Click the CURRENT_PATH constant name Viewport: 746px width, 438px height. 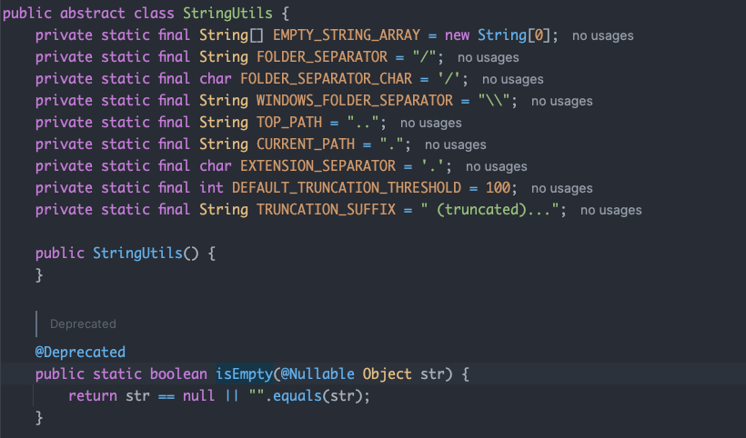(x=306, y=144)
